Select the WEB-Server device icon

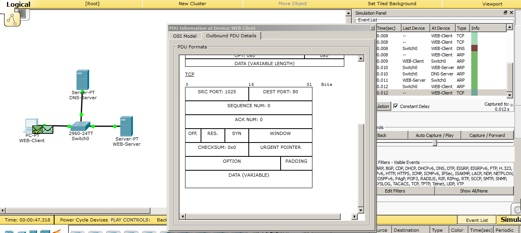coord(127,126)
